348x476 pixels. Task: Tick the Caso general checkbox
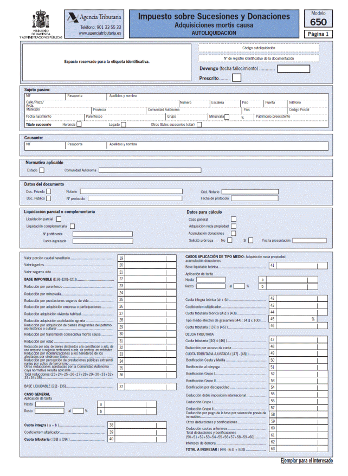click(x=233, y=219)
